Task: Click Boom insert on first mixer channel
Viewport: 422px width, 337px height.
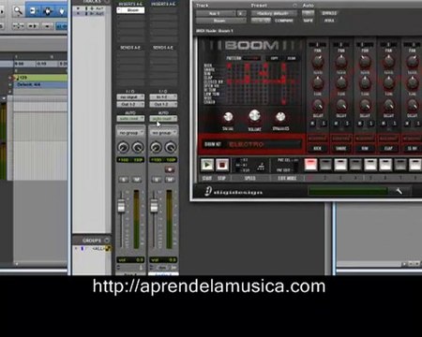Action: [130, 10]
